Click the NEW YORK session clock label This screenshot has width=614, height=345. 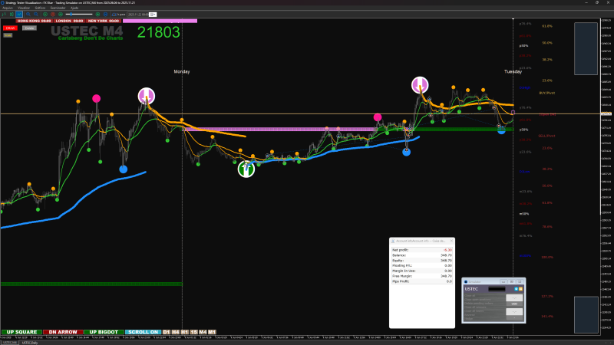104,21
